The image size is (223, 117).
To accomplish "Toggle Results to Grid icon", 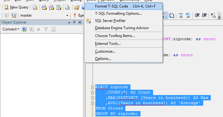I will pyautogui.click(x=165, y=15).
